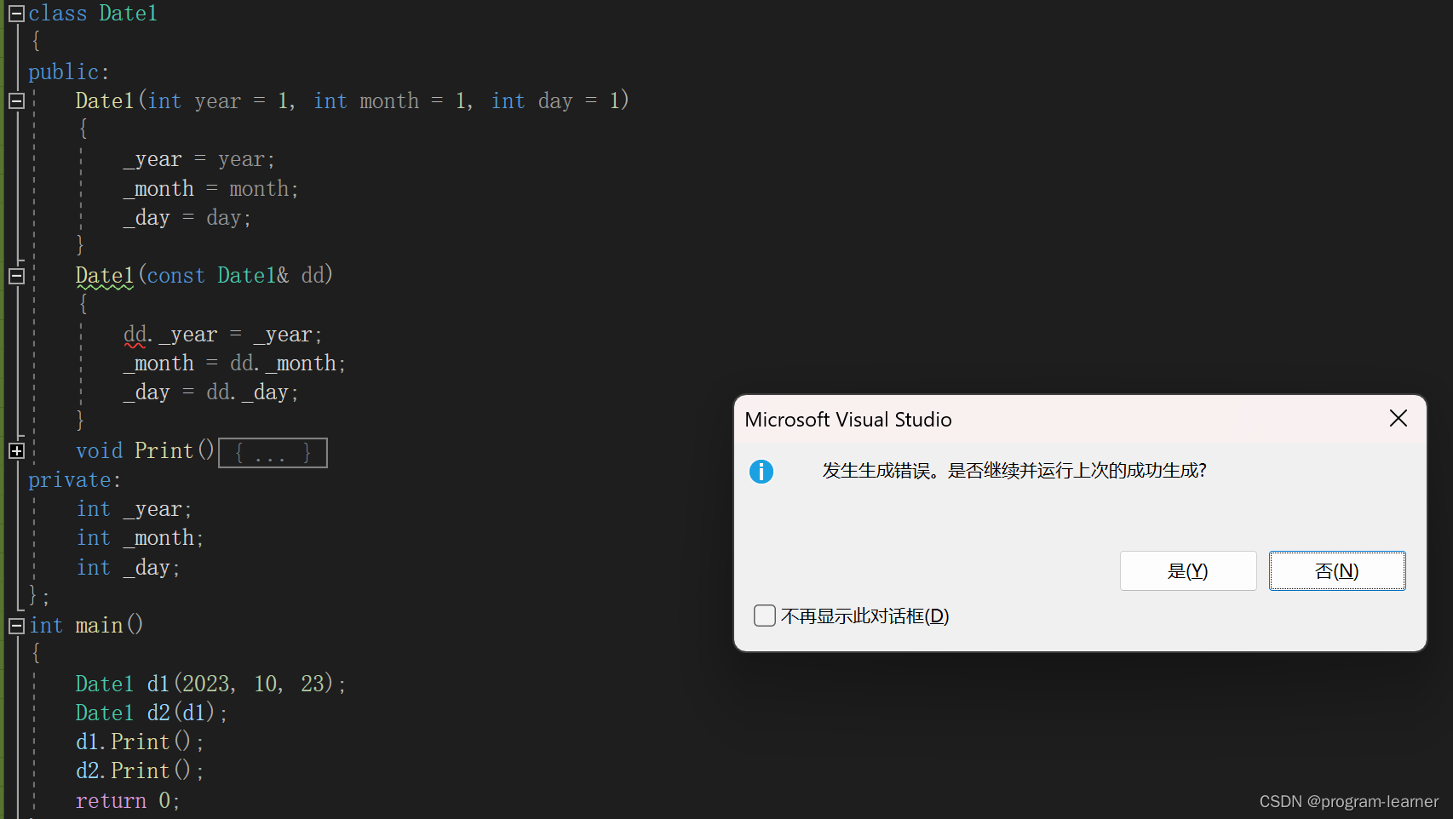This screenshot has height=819, width=1453.
Task: Click the '_day = dd._day;' line
Action: tap(211, 392)
